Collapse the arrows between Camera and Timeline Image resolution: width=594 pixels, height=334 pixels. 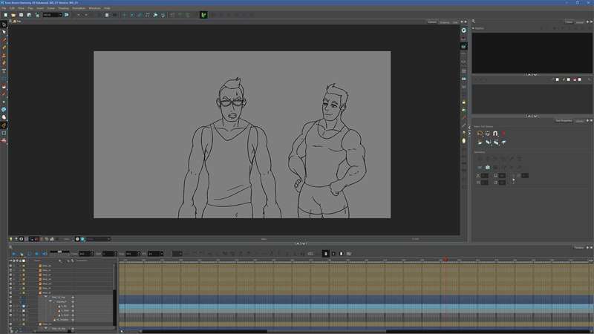point(301,243)
